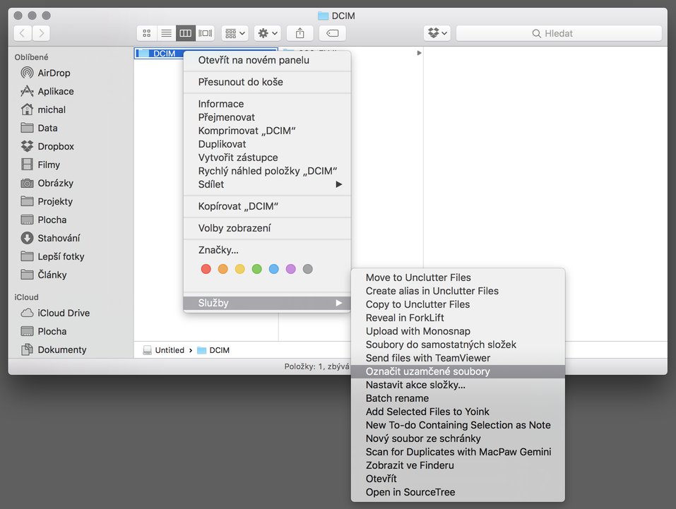Choose Přejmenovat in context menu
The image size is (676, 509).
click(x=267, y=117)
